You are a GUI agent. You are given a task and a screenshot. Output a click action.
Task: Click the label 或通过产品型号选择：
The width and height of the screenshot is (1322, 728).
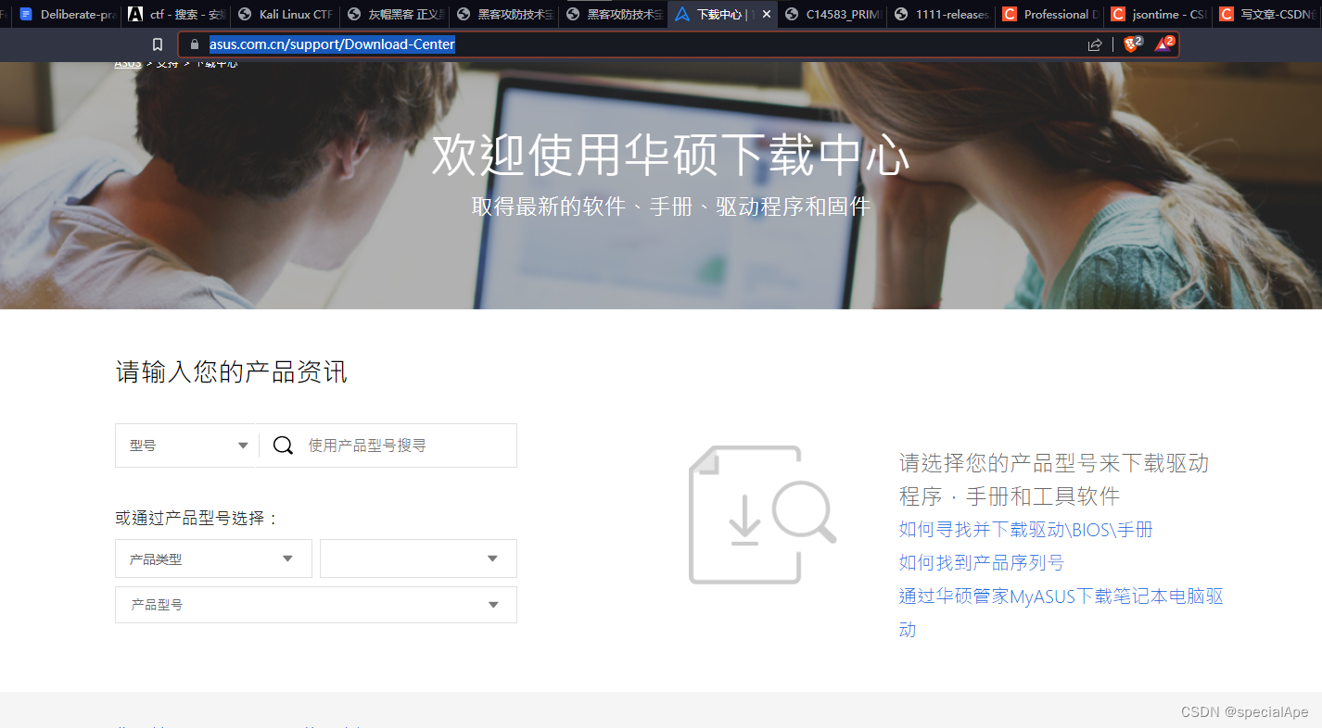coord(197,519)
